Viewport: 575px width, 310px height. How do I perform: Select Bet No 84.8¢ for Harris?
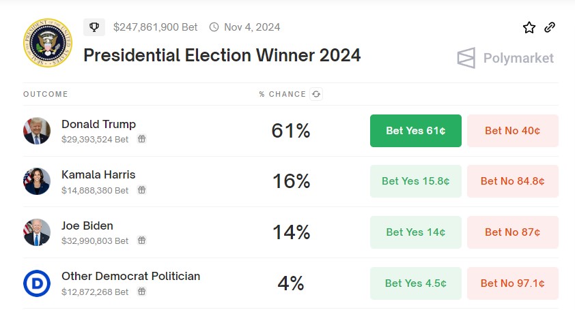point(512,181)
